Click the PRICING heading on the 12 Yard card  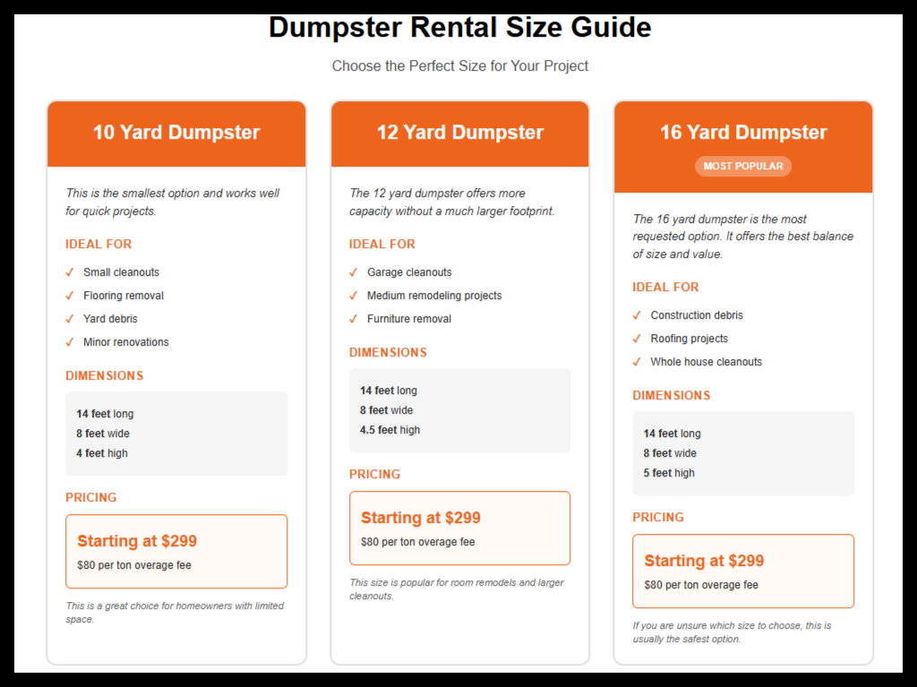pyautogui.click(x=373, y=474)
